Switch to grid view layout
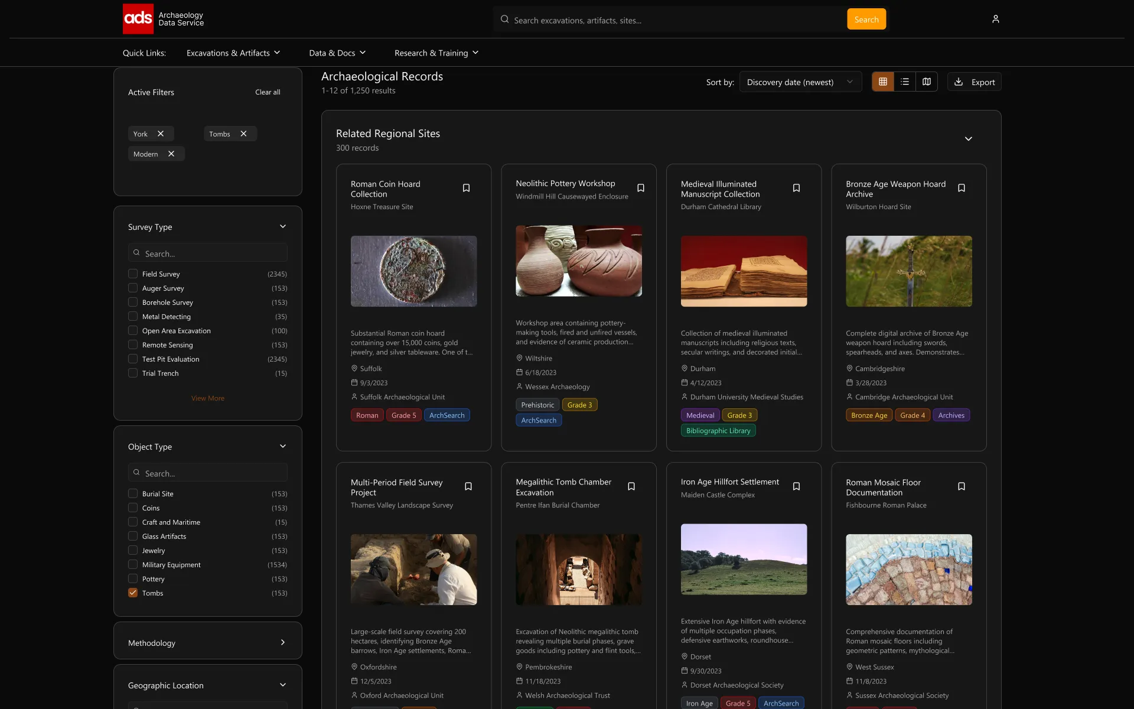The height and width of the screenshot is (709, 1134). [882, 82]
